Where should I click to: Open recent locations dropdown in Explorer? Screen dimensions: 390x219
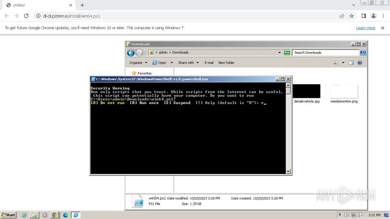point(145,53)
